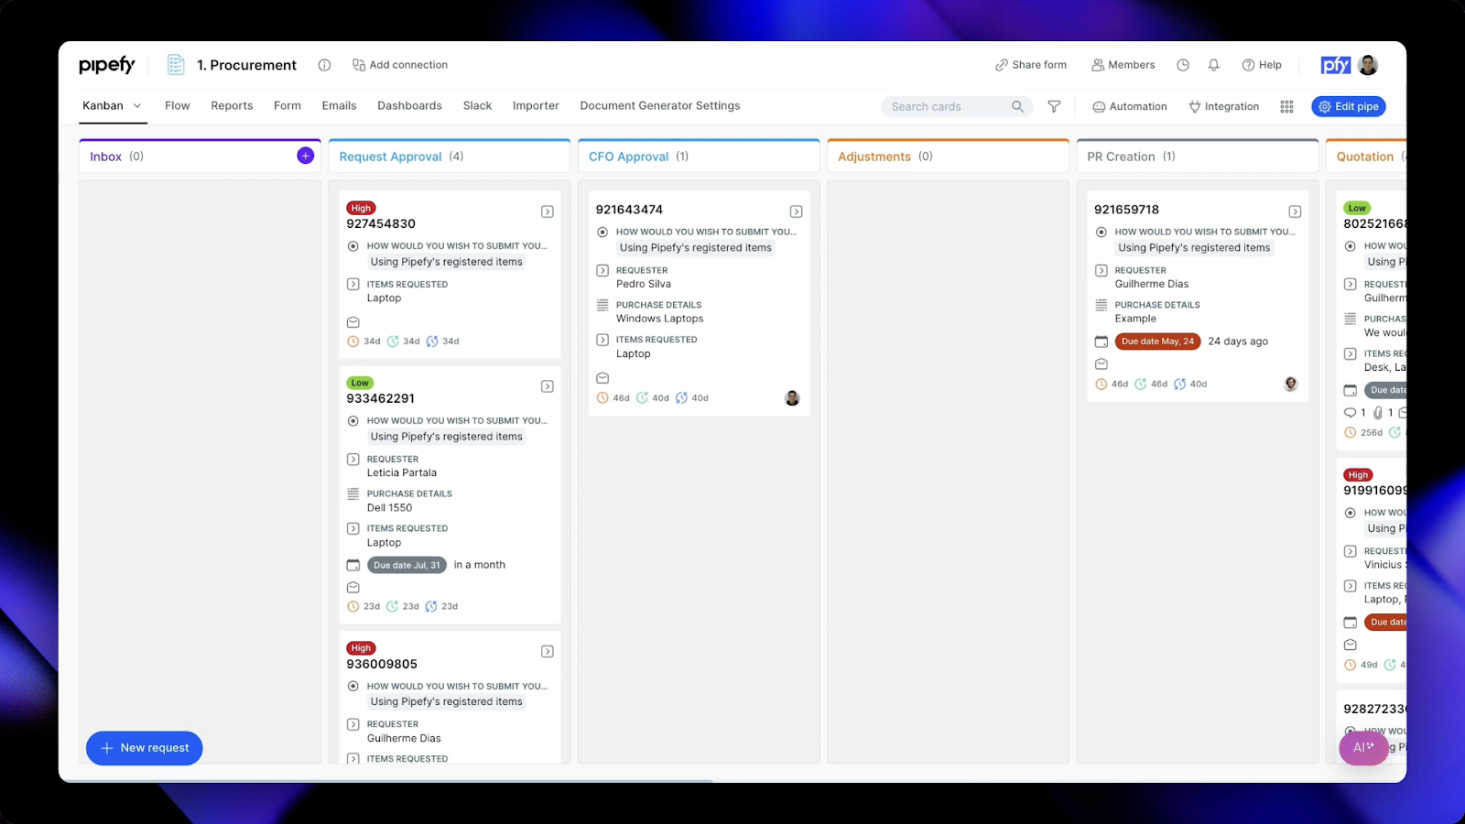This screenshot has width=1465, height=824.
Task: Switch to the Form tab
Action: (x=288, y=105)
